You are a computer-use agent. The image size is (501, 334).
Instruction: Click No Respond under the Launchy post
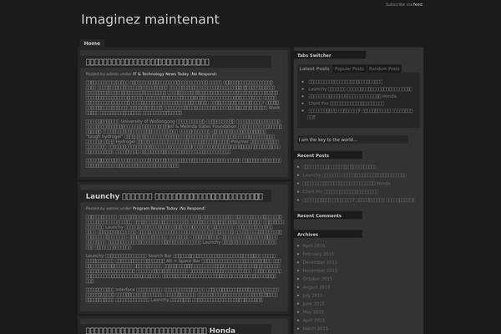(x=192, y=209)
